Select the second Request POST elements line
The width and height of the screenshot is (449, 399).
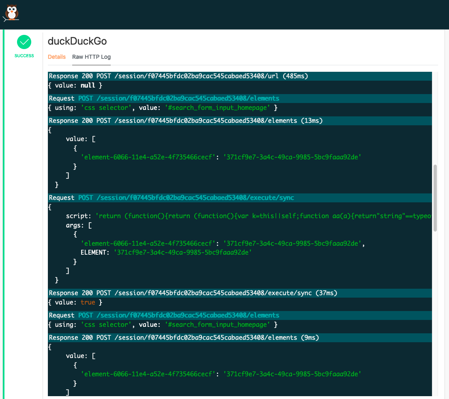240,315
